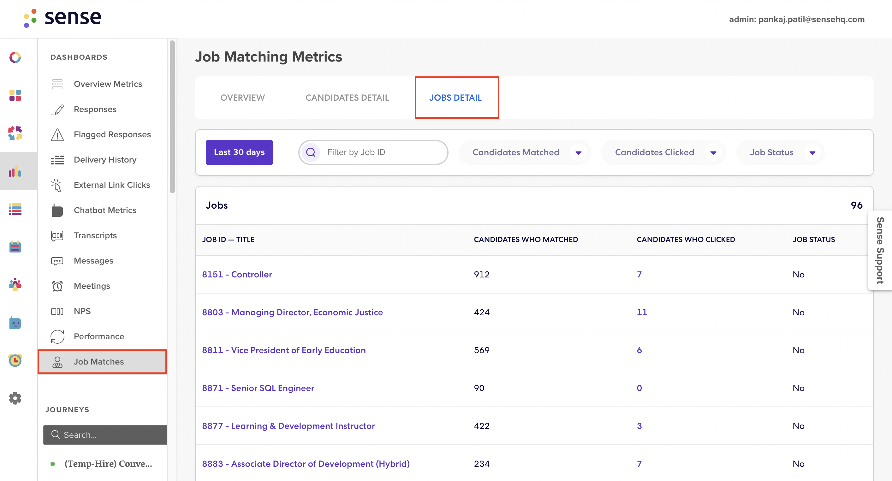Click the Candidates Who Matched column header
The width and height of the screenshot is (892, 481).
point(526,240)
